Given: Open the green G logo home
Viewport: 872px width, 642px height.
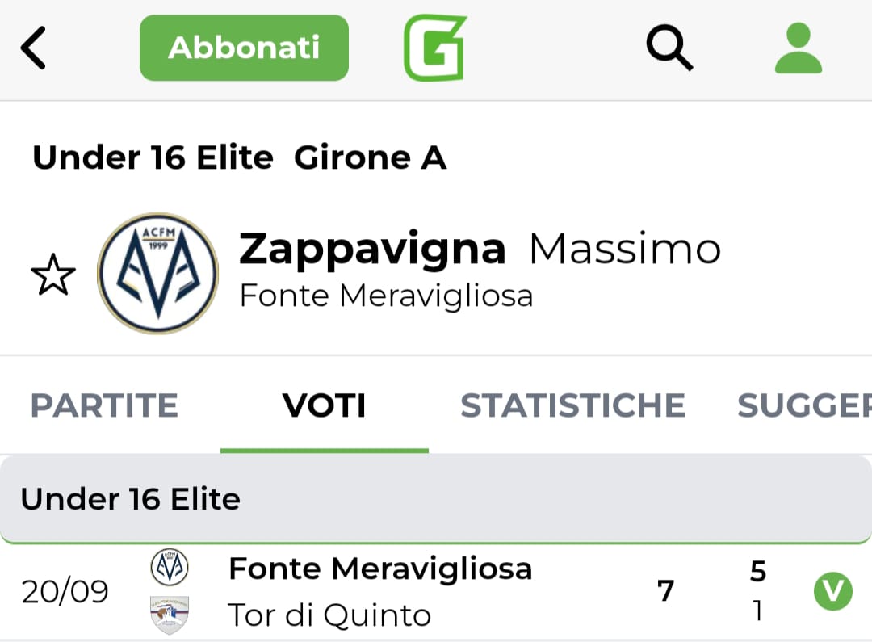Looking at the screenshot, I should 435,48.
